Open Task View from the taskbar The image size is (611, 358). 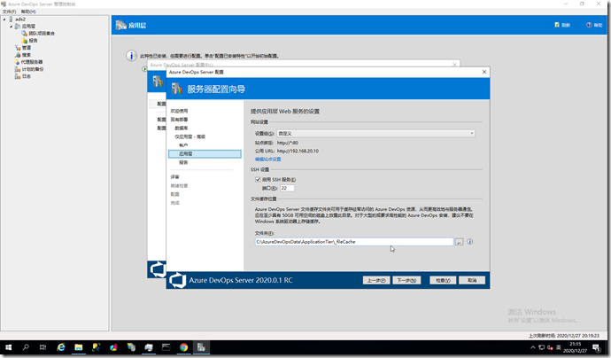coord(43,347)
